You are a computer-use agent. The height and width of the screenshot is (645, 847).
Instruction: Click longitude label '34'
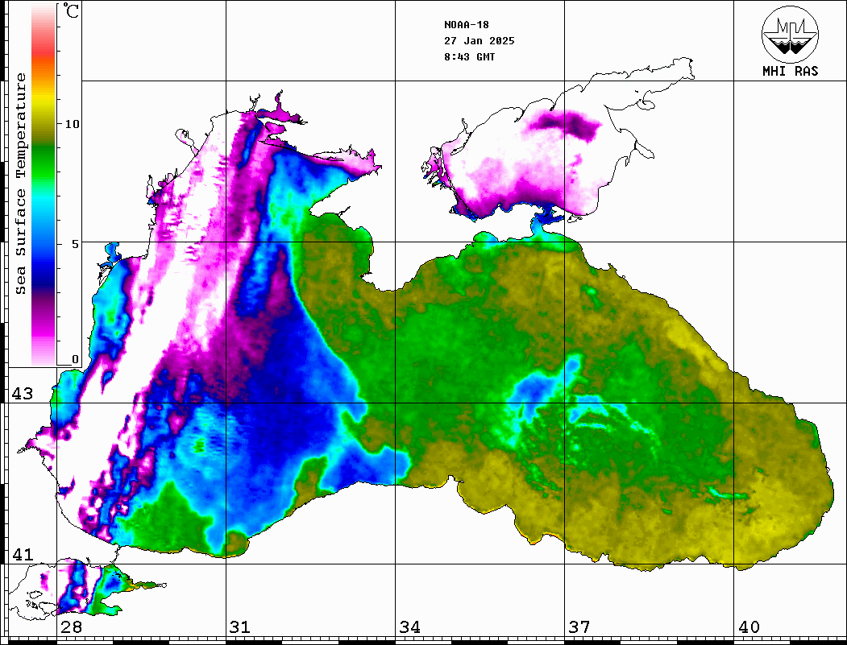(409, 627)
